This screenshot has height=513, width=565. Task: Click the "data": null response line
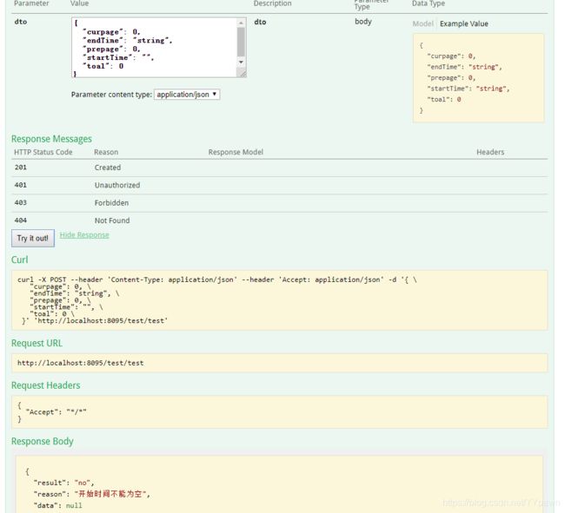tap(57, 506)
